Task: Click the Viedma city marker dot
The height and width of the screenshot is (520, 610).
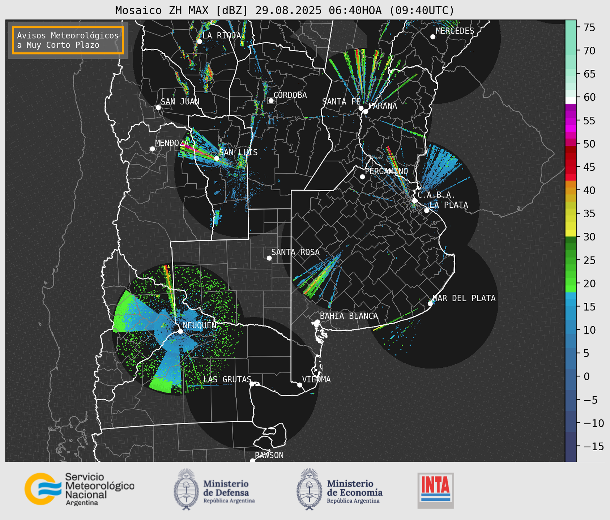Action: (x=299, y=385)
